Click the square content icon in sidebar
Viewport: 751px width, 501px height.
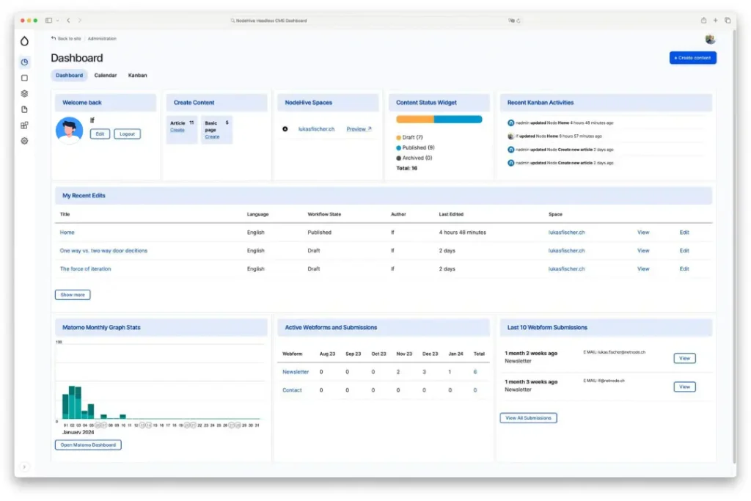pos(24,78)
